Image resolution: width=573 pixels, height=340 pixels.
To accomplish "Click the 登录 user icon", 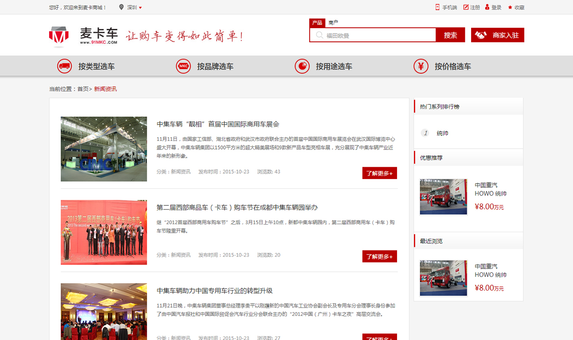I will coord(488,7).
